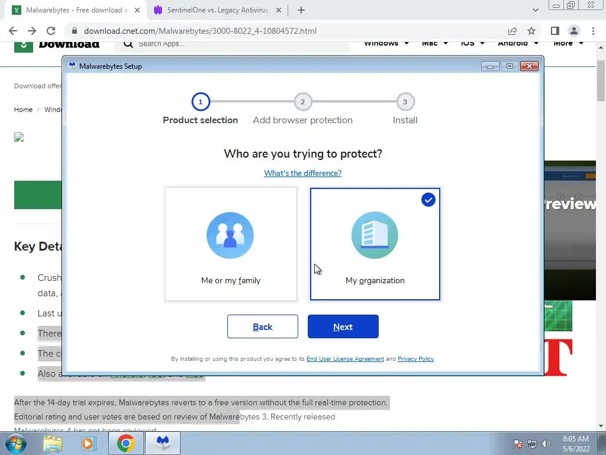The height and width of the screenshot is (455, 606).
Task: Click the Chrome taskbar icon
Action: coord(125,443)
